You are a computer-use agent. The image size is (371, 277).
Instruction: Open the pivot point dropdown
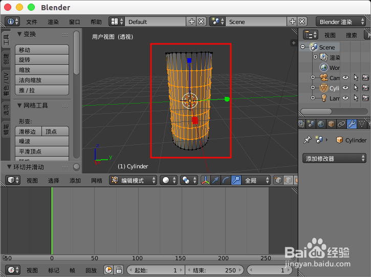pos(189,180)
